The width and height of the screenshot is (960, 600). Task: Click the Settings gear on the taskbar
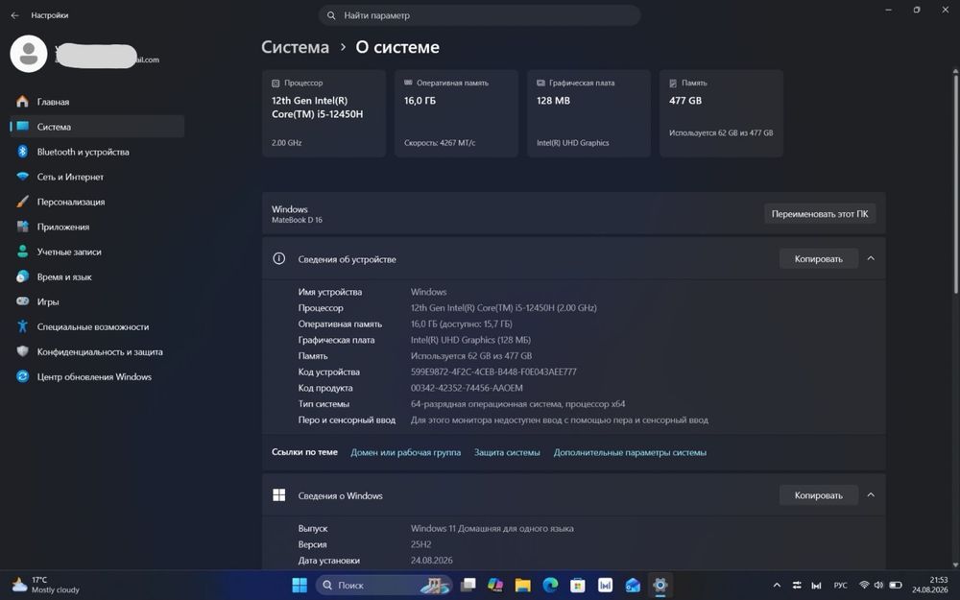tap(660, 586)
